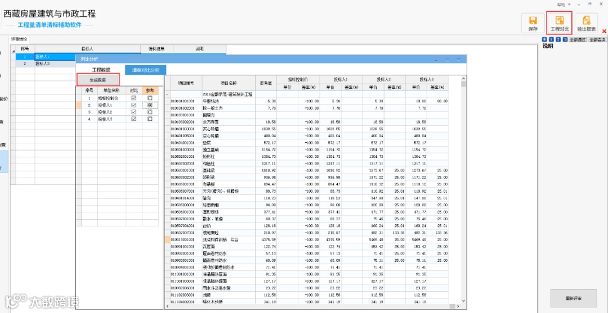Click the 保存 save toolbar button

click(533, 23)
